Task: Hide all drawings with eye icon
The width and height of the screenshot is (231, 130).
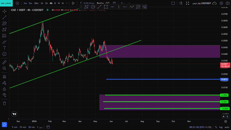Action: [x=4, y=95]
